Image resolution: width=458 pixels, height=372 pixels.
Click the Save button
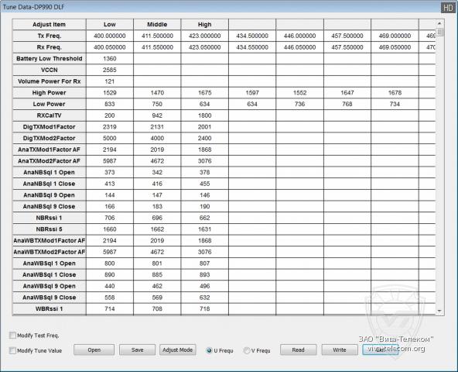click(x=137, y=350)
